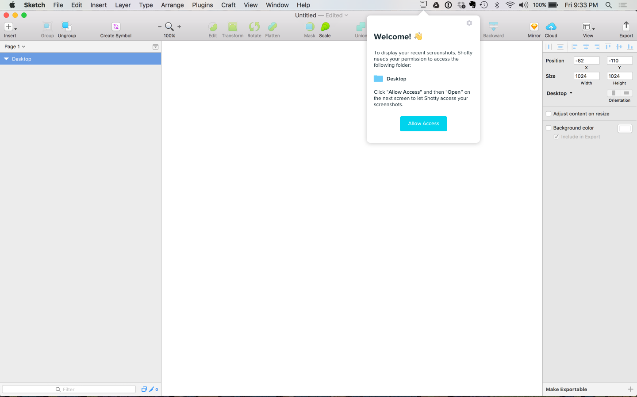Viewport: 637px width, 397px height.
Task: Click the Rotate tool icon
Action: click(x=254, y=27)
